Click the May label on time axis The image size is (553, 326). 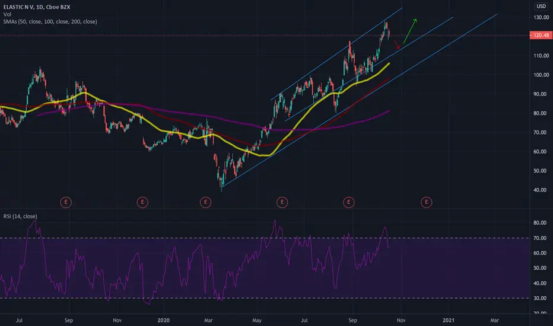click(257, 320)
